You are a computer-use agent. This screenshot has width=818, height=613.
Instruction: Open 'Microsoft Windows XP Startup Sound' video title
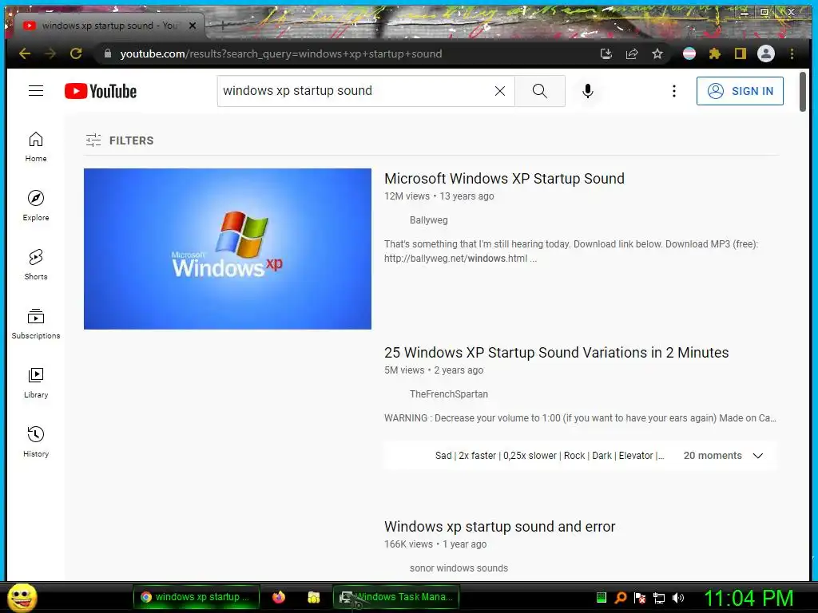pos(505,178)
